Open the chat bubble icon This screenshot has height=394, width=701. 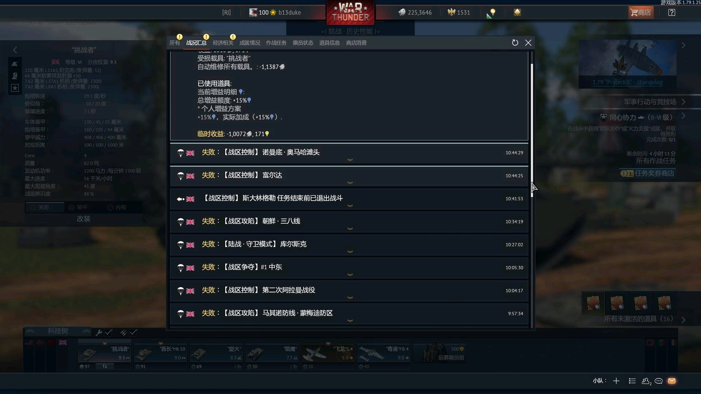click(659, 381)
